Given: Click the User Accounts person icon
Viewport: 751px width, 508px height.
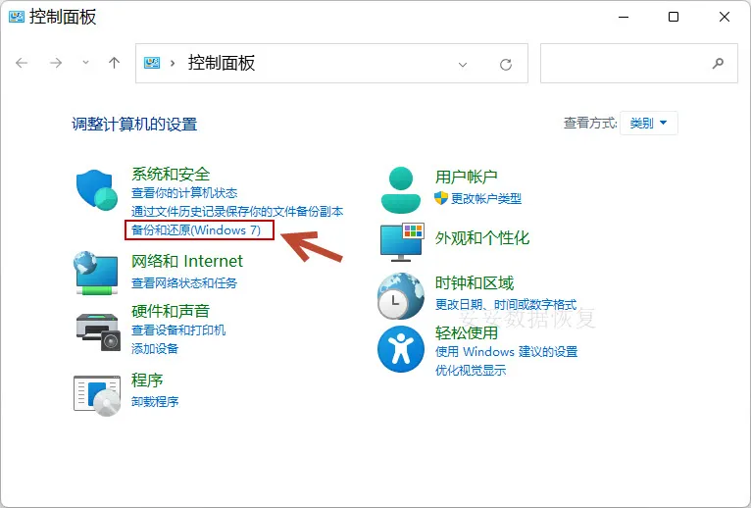Looking at the screenshot, I should pyautogui.click(x=401, y=190).
